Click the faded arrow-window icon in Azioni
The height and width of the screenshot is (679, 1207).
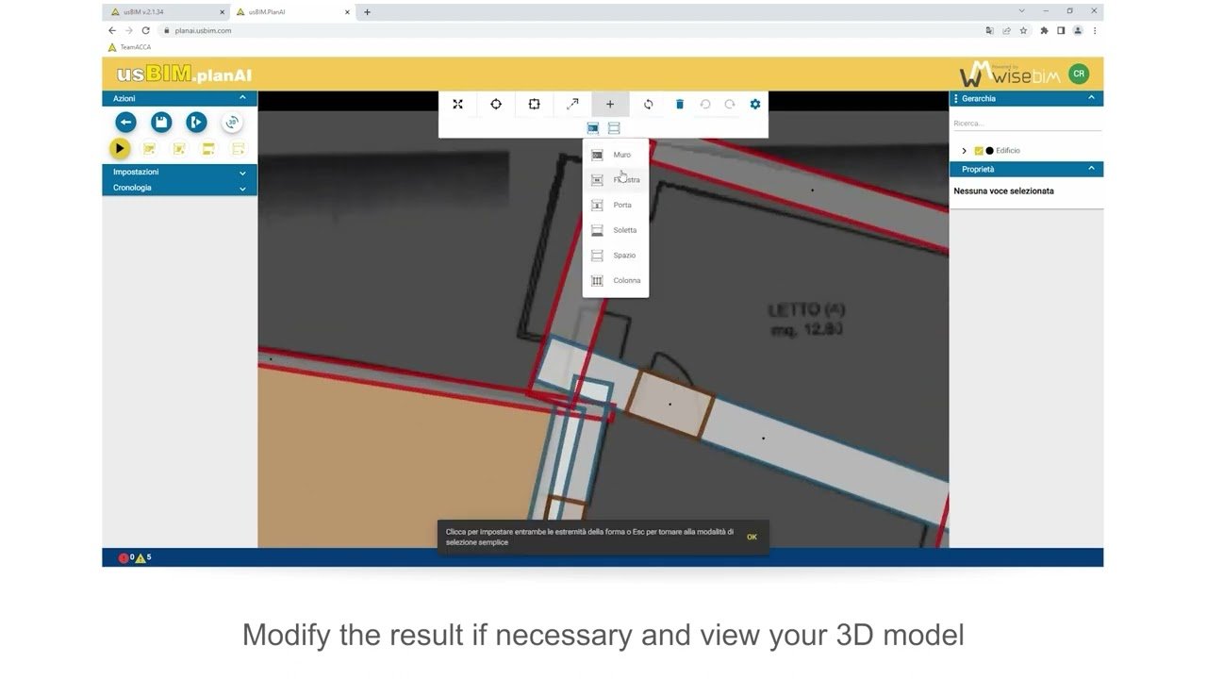click(239, 148)
